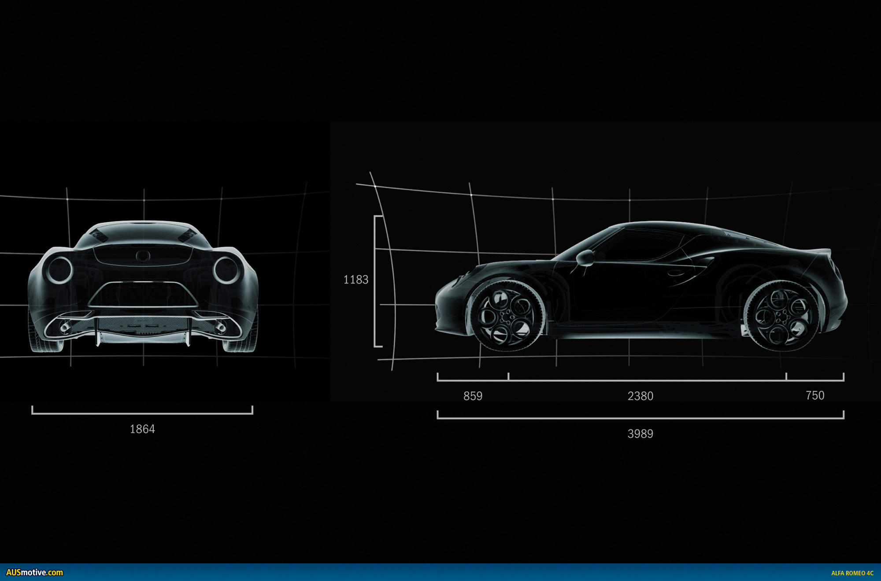Click the door handle on side profile
Image resolution: width=881 pixels, height=581 pixels.
coord(675,272)
